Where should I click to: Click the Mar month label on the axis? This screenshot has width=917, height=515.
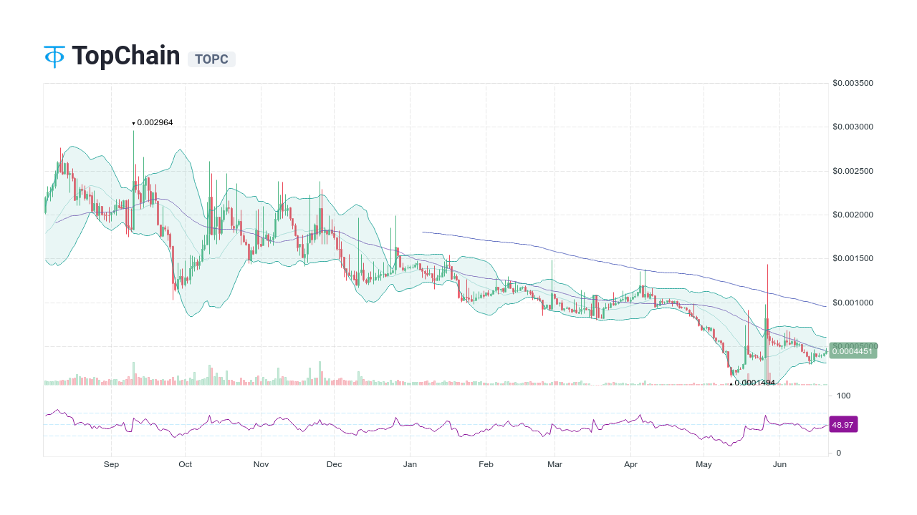[555, 464]
